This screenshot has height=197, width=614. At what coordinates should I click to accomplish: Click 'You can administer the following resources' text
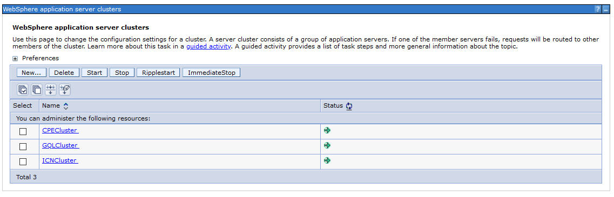click(83, 118)
